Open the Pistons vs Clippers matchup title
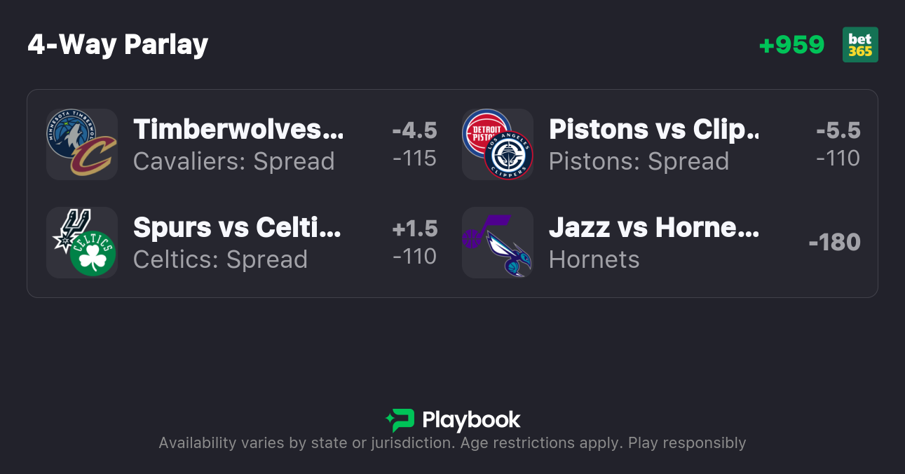905x474 pixels. tap(653, 130)
